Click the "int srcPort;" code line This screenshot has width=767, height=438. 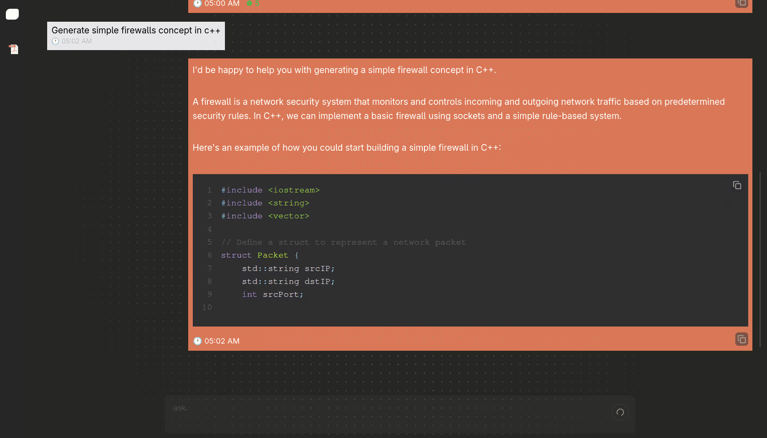tap(272, 294)
